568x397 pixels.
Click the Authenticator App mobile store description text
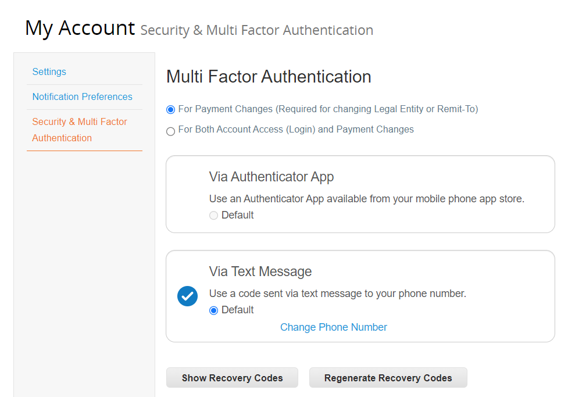tap(367, 199)
